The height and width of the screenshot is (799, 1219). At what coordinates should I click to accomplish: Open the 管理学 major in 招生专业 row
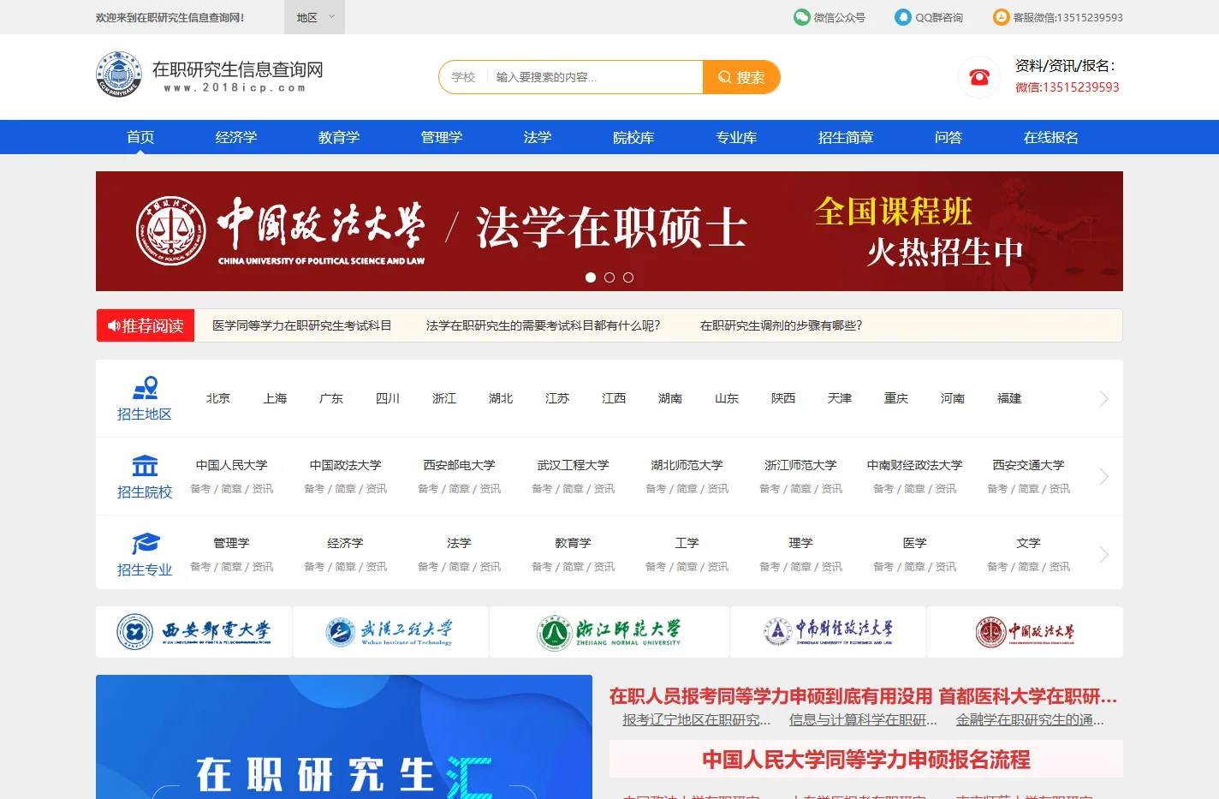point(232,543)
